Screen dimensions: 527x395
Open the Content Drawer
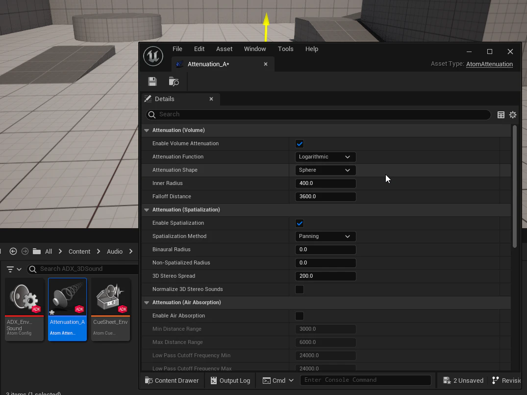(x=172, y=381)
